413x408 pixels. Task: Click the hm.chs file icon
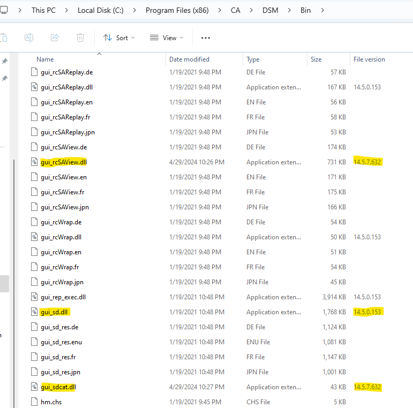[x=35, y=402]
